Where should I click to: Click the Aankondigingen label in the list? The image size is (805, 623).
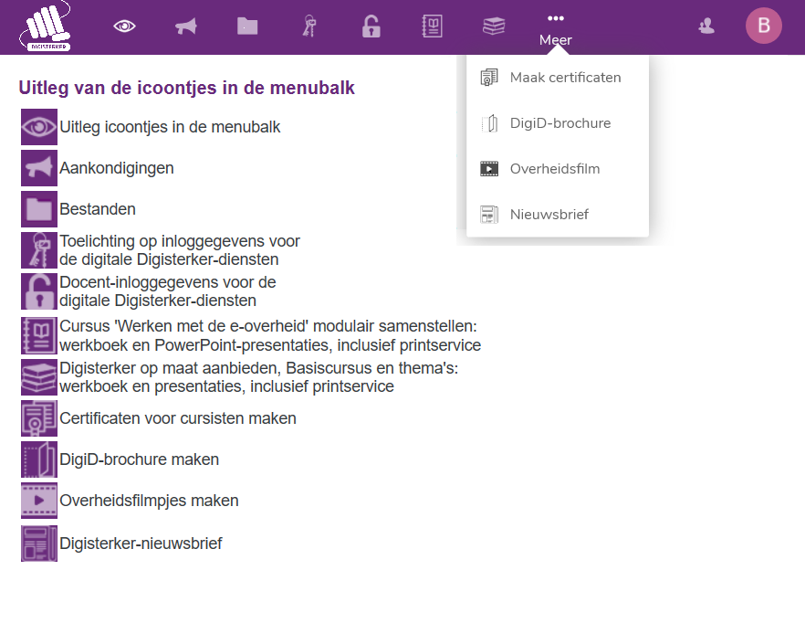click(x=117, y=168)
